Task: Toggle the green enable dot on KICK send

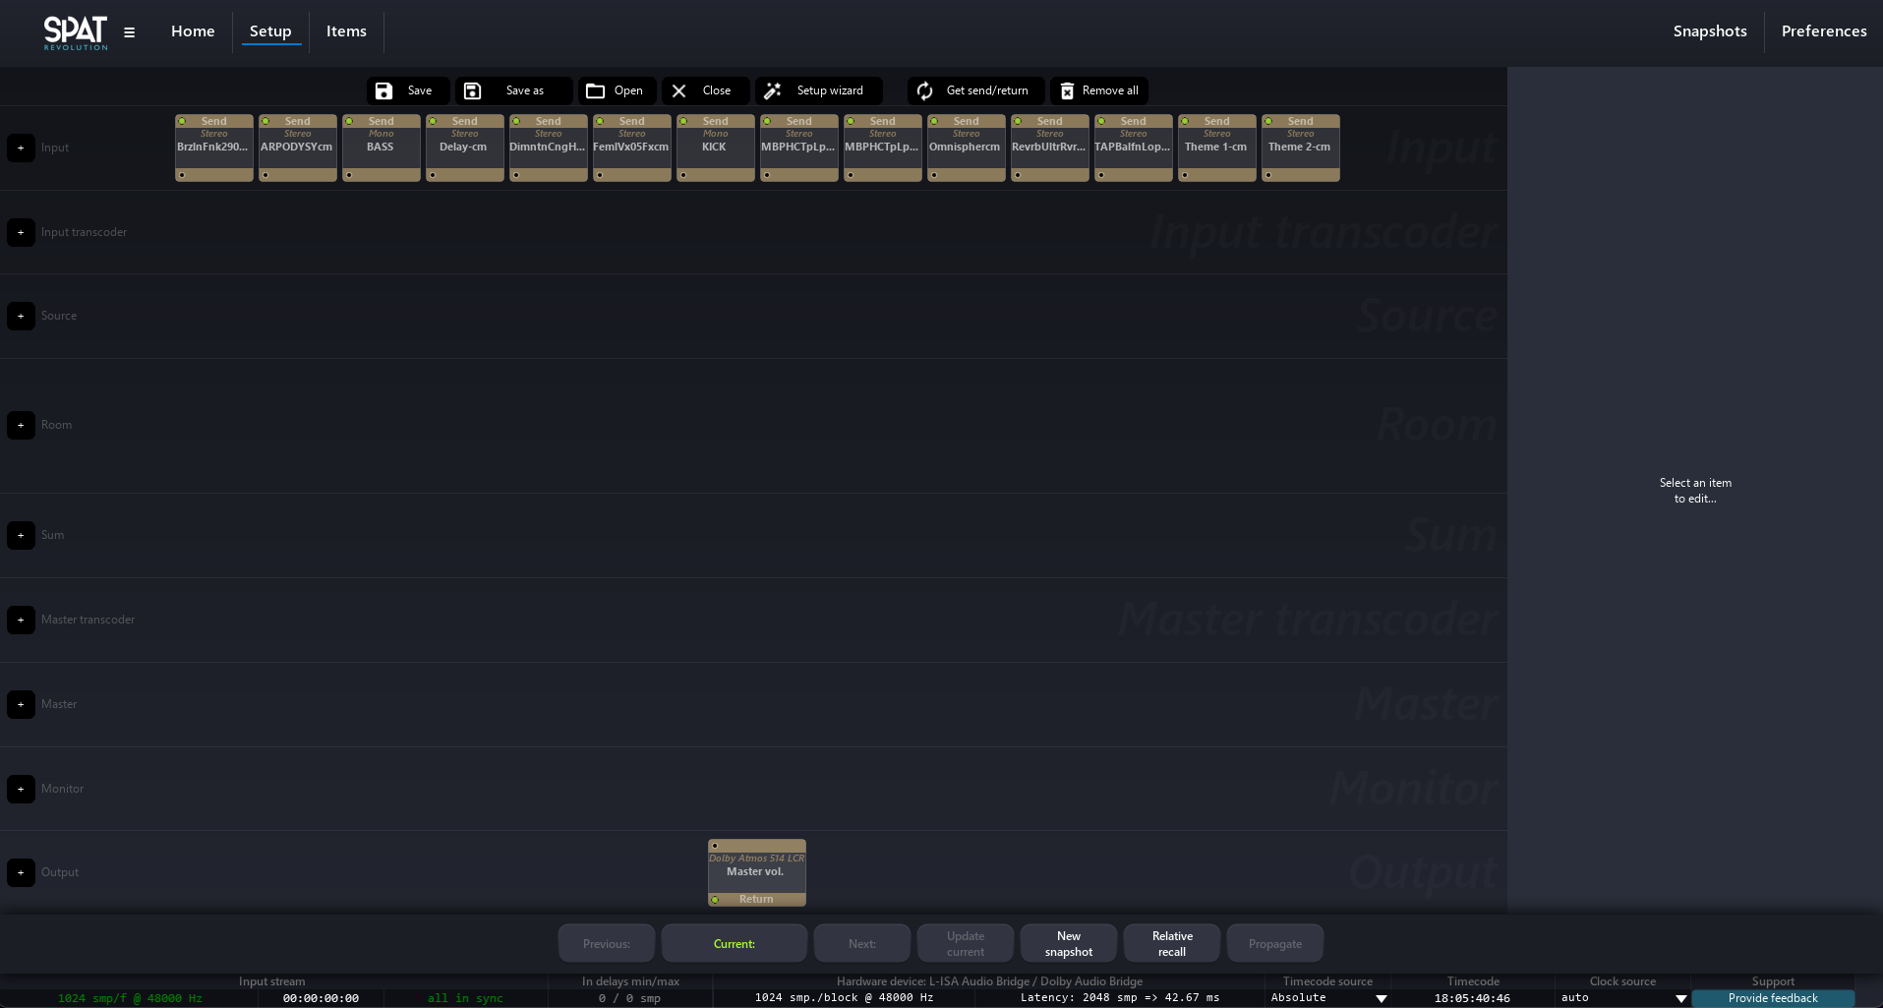Action: (683, 121)
